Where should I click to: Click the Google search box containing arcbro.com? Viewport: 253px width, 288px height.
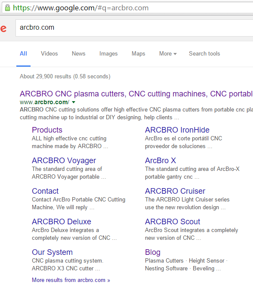click(134, 28)
